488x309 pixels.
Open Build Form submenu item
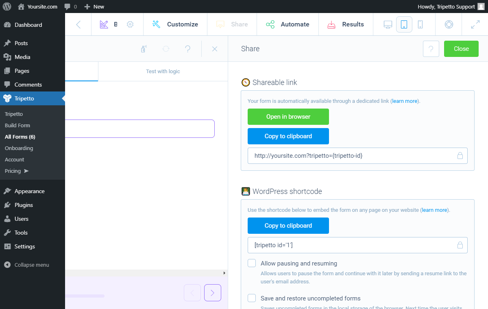(x=17, y=125)
